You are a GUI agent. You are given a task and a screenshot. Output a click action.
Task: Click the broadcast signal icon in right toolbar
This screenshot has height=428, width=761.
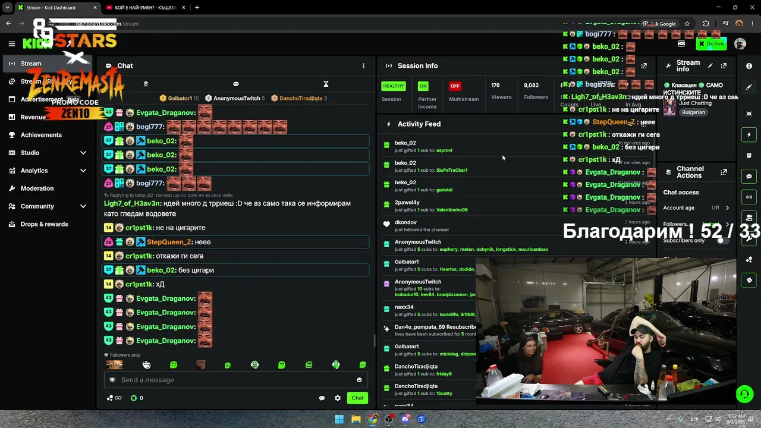749,197
